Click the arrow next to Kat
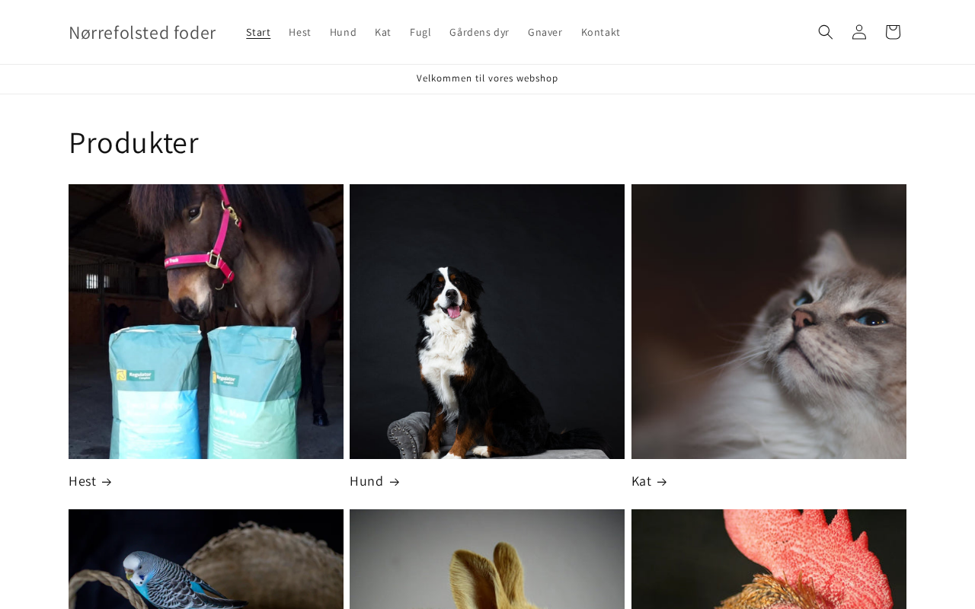975x609 pixels. point(662,482)
